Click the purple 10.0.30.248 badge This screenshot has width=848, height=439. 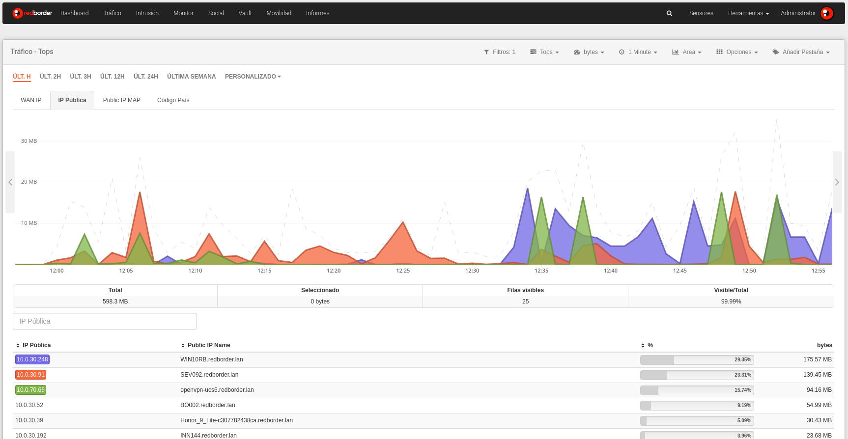point(32,359)
